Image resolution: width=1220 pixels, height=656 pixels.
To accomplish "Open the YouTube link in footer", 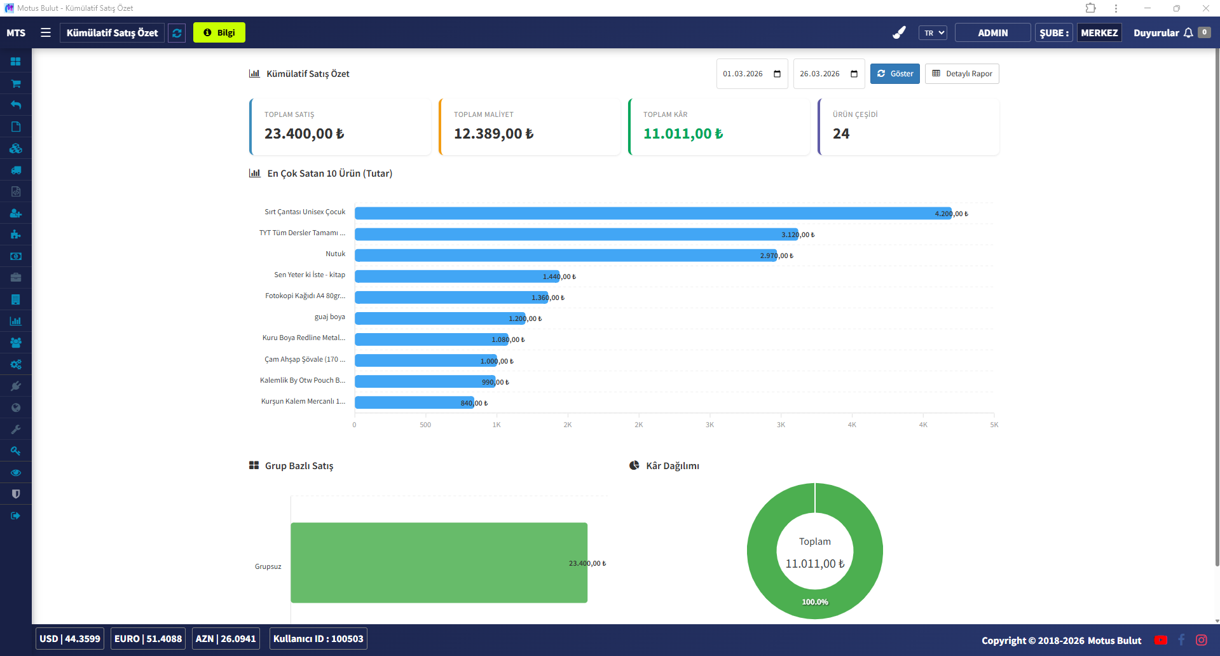I will 1161,640.
